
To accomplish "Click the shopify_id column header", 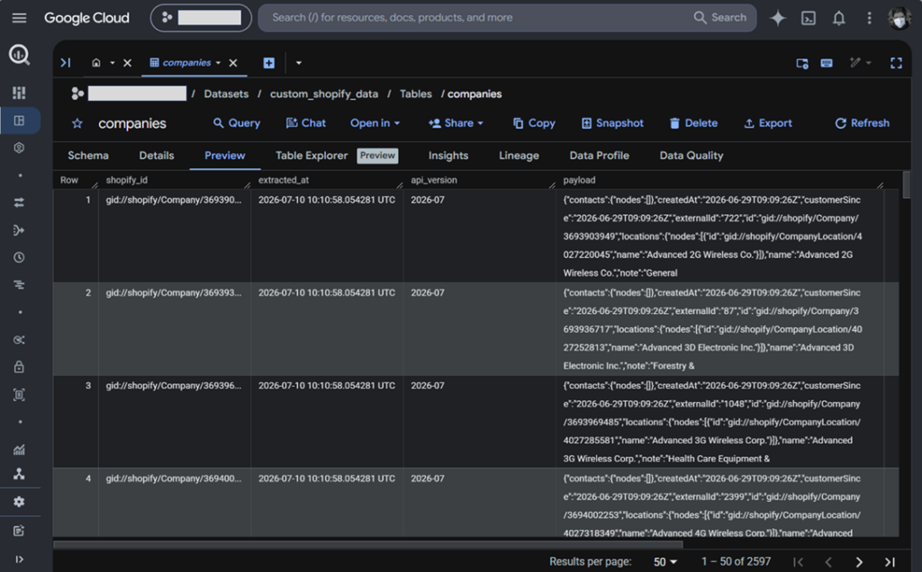I will coord(126,180).
